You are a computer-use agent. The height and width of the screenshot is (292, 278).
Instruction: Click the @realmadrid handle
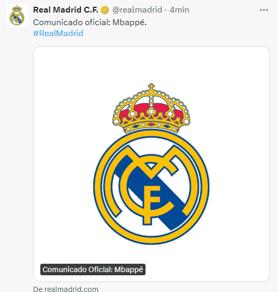pyautogui.click(x=137, y=10)
